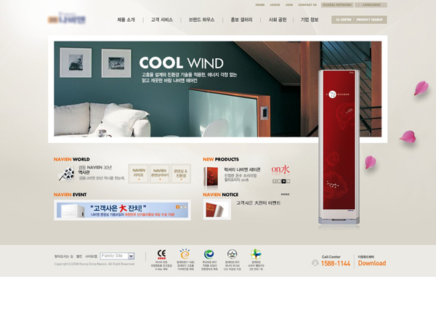Click the orange Download button
Viewport: 436px width, 327px height.
pyautogui.click(x=371, y=263)
